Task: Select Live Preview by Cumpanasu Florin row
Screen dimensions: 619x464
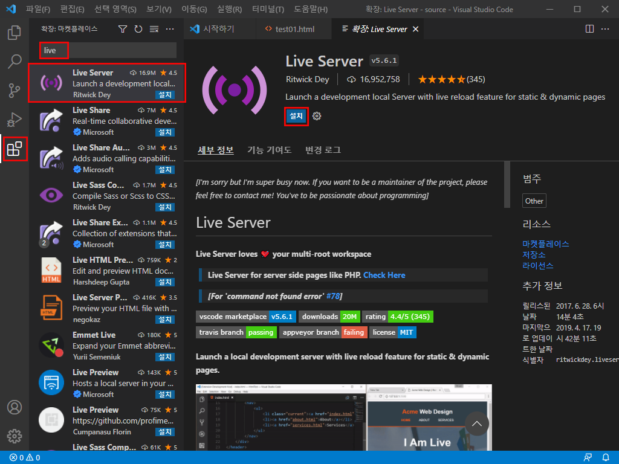Action: point(106,421)
